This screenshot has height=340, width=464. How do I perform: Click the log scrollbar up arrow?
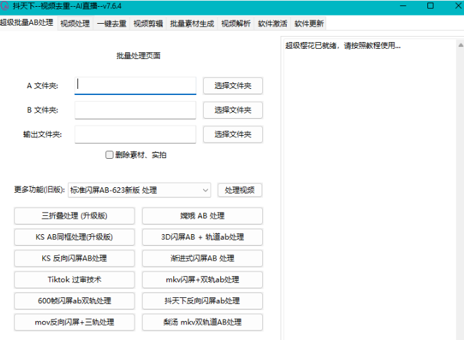click(461, 45)
